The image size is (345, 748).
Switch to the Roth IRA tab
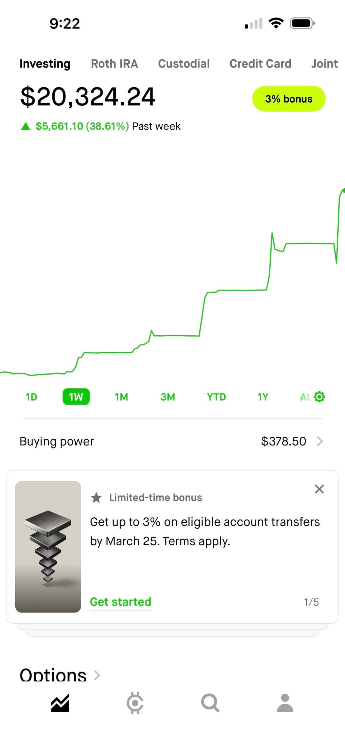(x=114, y=64)
